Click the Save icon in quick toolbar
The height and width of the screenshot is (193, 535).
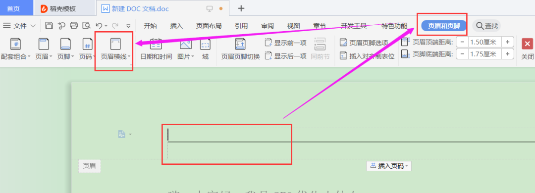click(49, 25)
